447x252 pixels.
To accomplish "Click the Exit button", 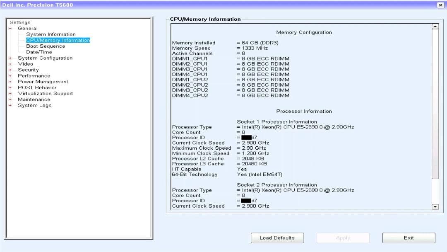I will tap(409, 238).
